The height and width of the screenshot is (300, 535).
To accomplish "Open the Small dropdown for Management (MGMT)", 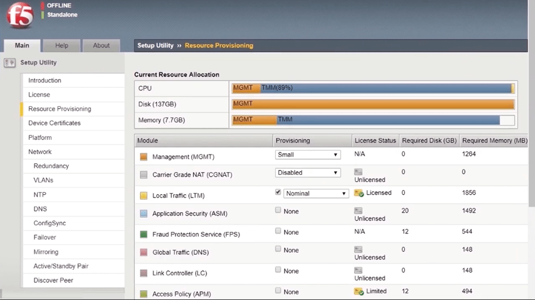I will (x=308, y=154).
